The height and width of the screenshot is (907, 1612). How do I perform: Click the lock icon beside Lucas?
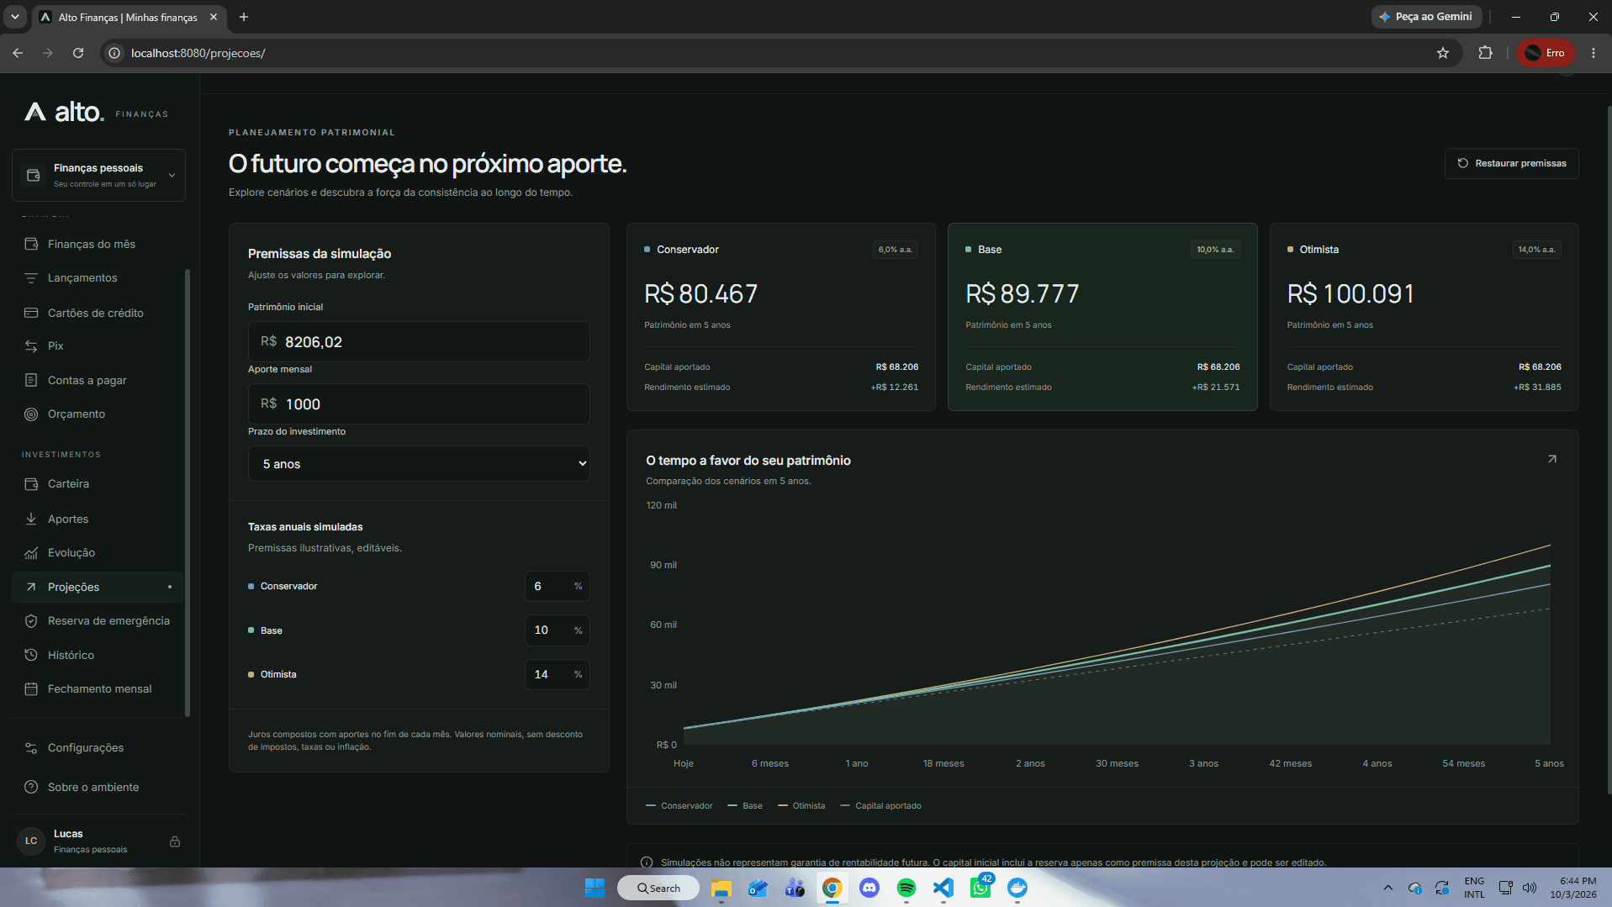tap(175, 841)
